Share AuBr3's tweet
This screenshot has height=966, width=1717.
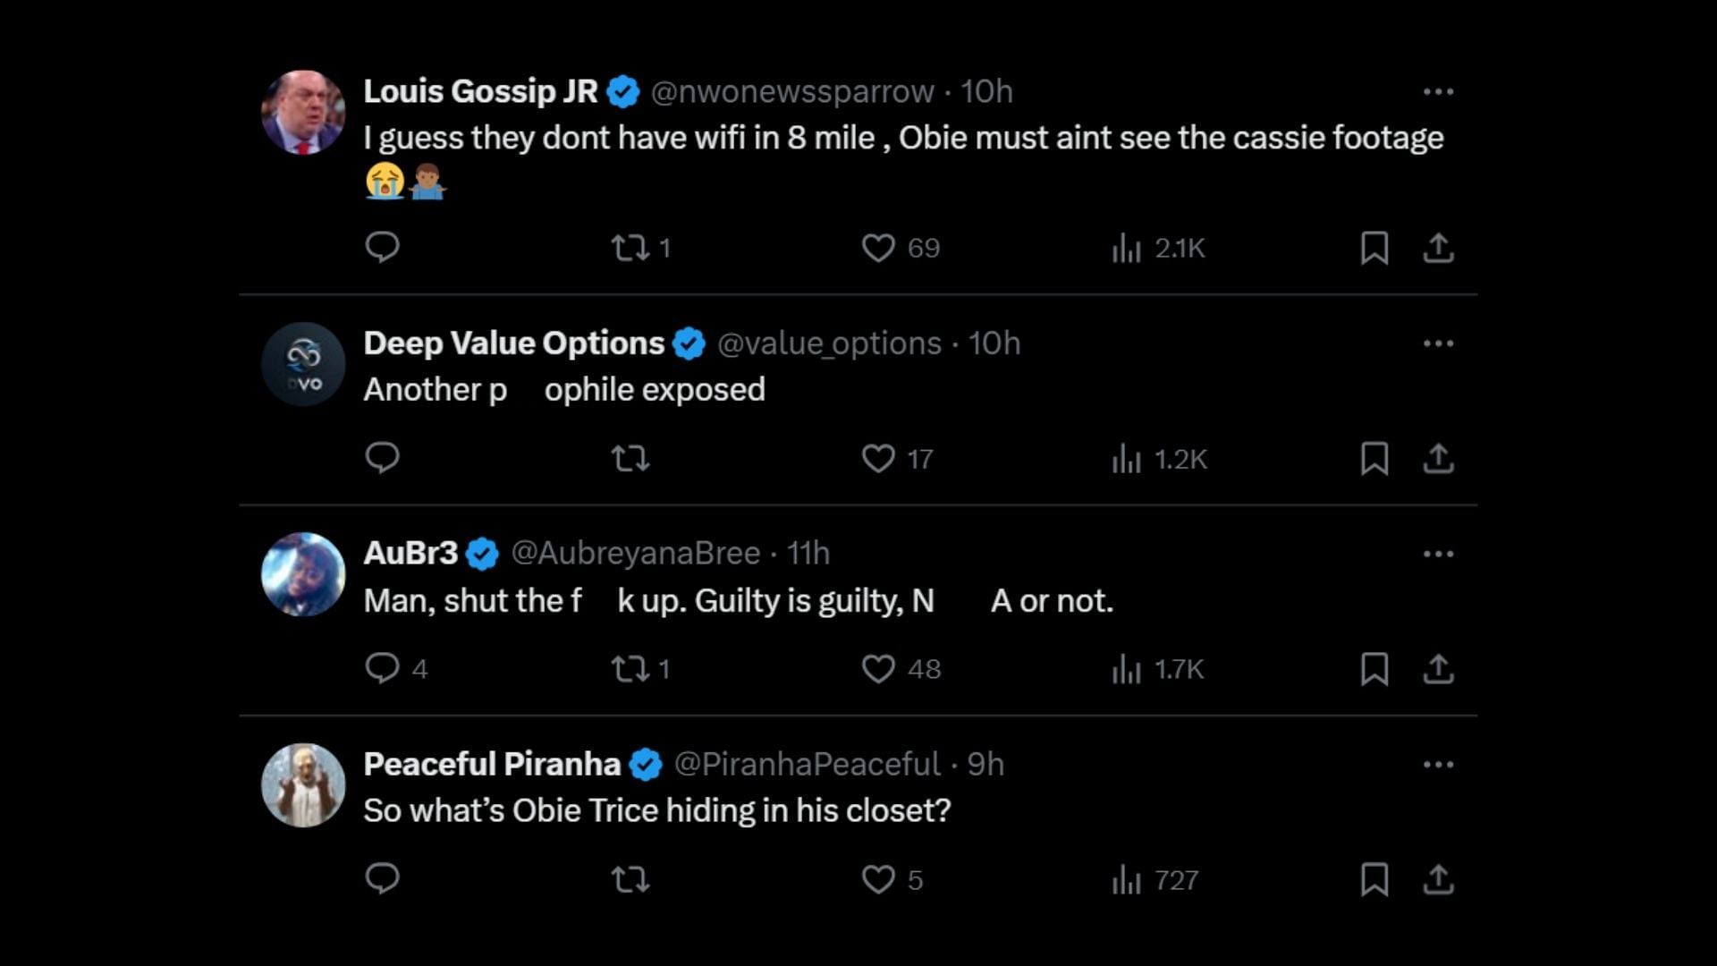pyautogui.click(x=1438, y=669)
